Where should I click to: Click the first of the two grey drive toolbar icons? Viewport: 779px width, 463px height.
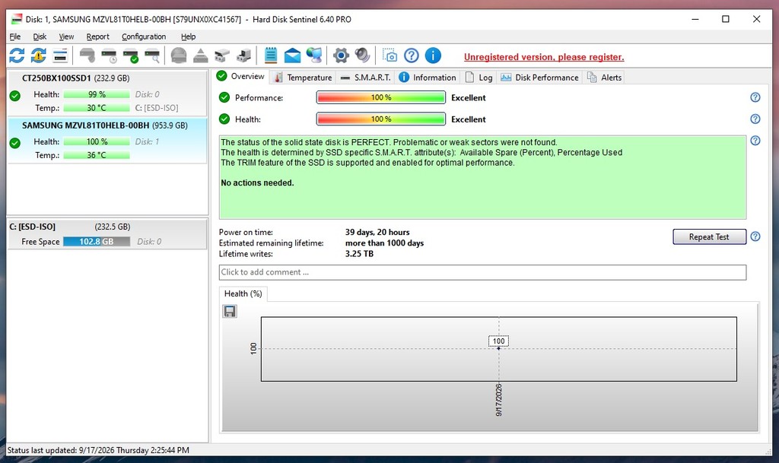click(222, 55)
